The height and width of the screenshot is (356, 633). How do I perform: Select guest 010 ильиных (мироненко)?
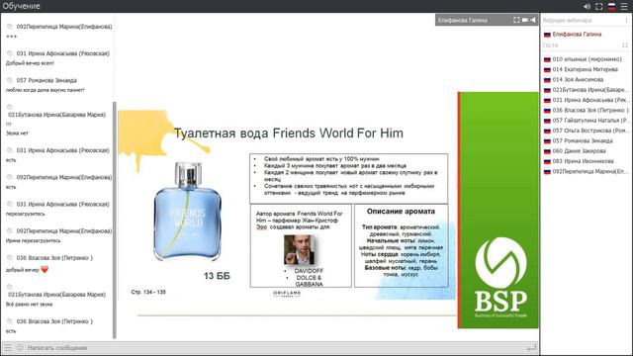pyautogui.click(x=587, y=59)
